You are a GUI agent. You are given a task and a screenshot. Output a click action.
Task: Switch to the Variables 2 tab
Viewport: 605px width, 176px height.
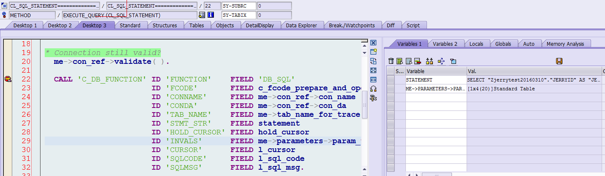point(445,44)
